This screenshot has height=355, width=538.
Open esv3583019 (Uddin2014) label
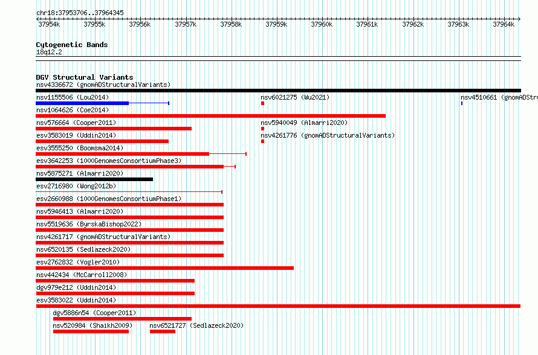click(76, 135)
